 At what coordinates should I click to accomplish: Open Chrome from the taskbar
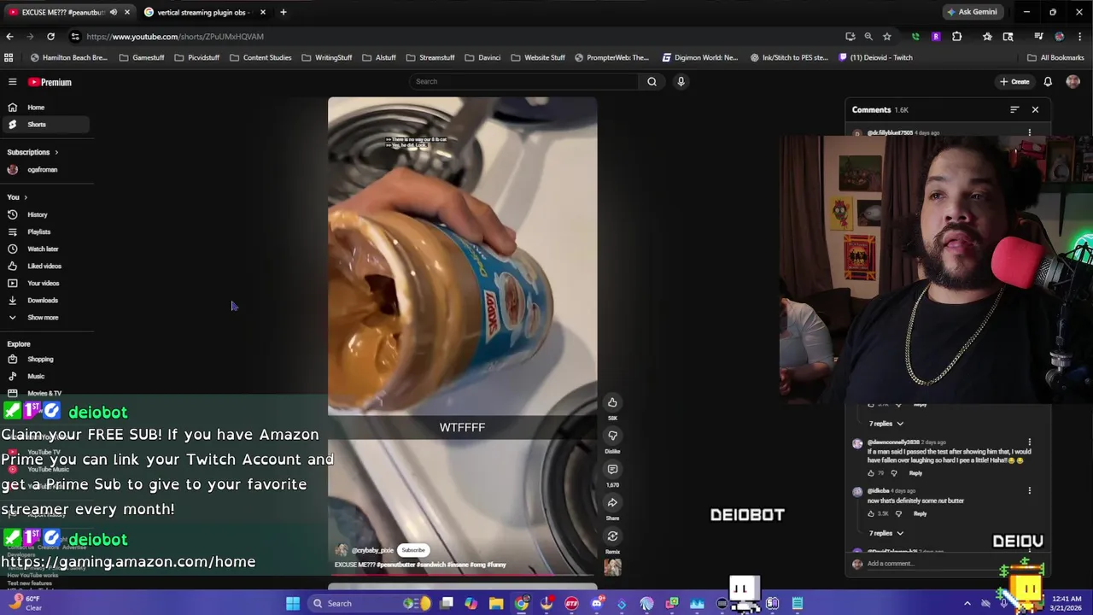tap(521, 603)
